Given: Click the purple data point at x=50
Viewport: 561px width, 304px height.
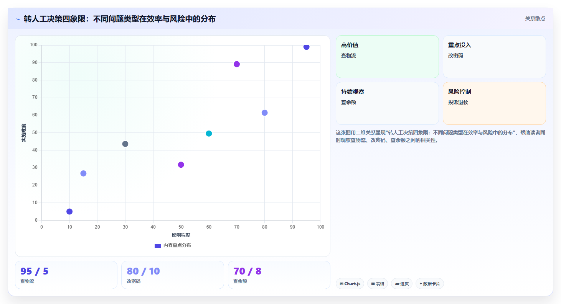Looking at the screenshot, I should [181, 165].
